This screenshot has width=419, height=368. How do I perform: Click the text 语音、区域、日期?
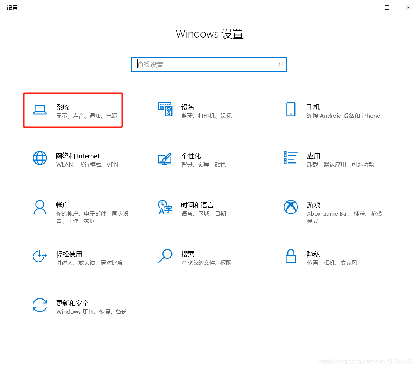204,213
